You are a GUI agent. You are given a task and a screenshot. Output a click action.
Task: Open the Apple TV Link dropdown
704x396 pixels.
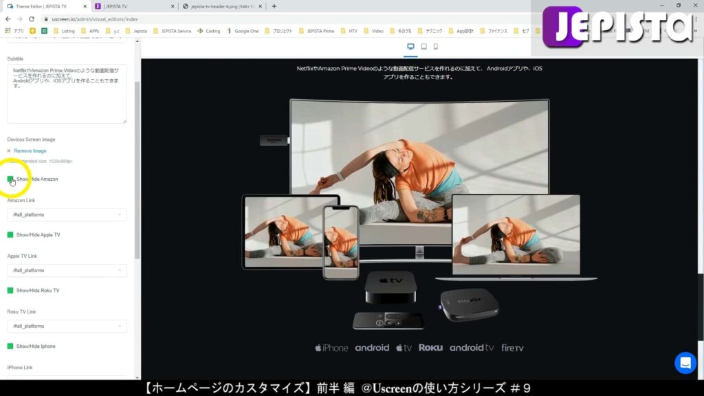click(67, 270)
